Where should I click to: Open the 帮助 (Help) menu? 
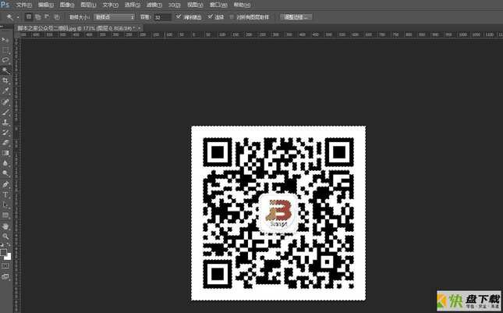[x=242, y=5]
